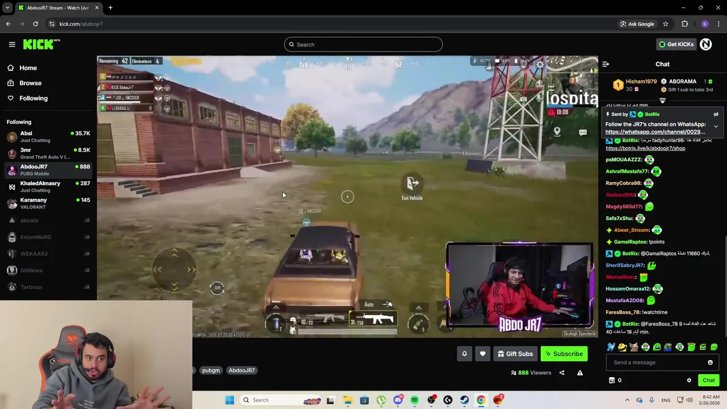This screenshot has height=409, width=727.
Task: Open botrix.live shop link
Action: coord(645,148)
